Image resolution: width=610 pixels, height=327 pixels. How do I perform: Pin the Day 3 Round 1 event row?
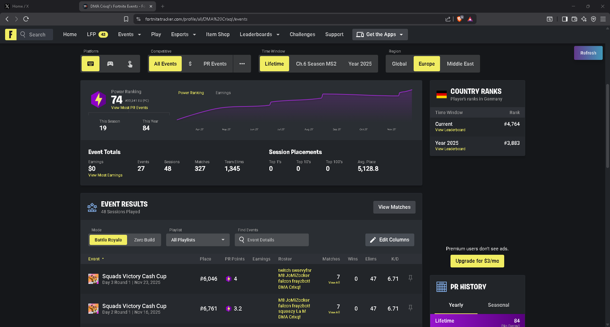[411, 278]
